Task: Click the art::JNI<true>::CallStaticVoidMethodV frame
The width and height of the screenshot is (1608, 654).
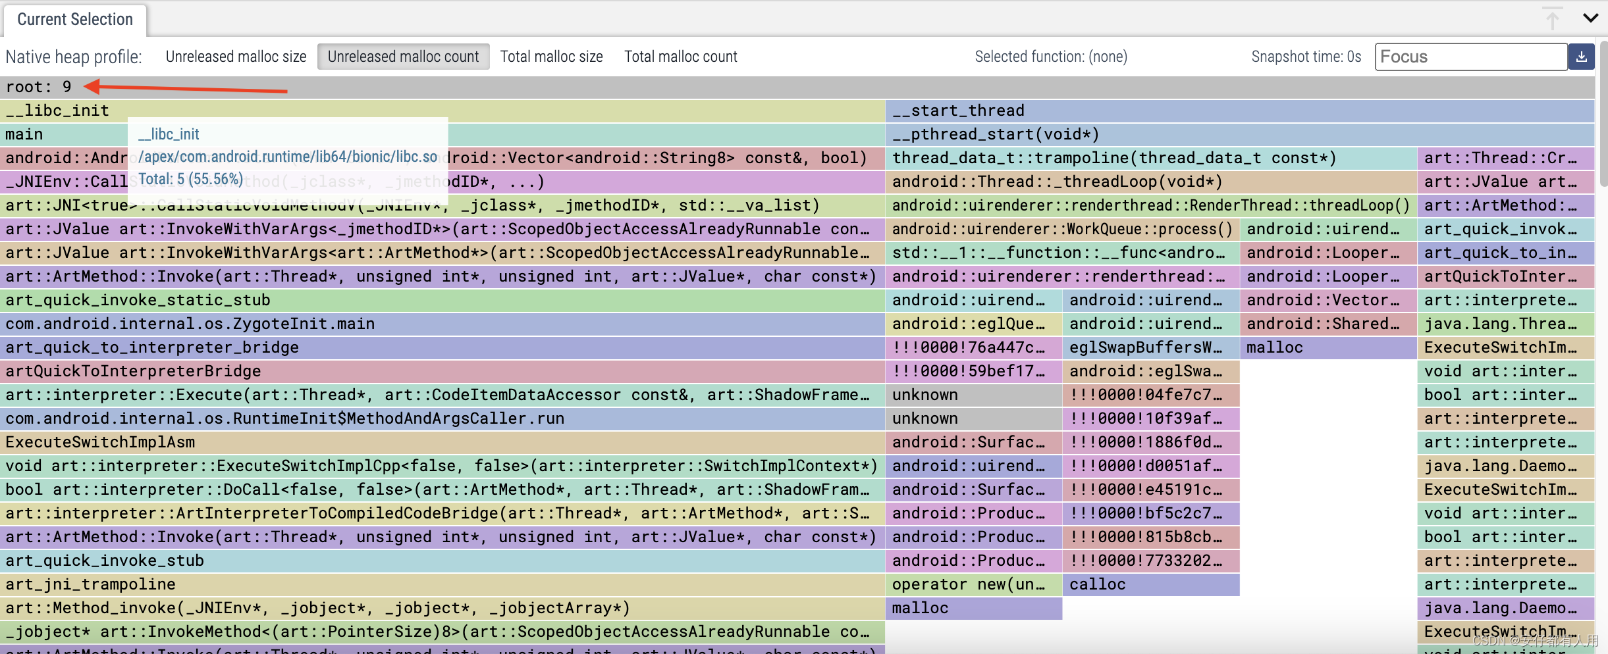Action: [x=442, y=205]
